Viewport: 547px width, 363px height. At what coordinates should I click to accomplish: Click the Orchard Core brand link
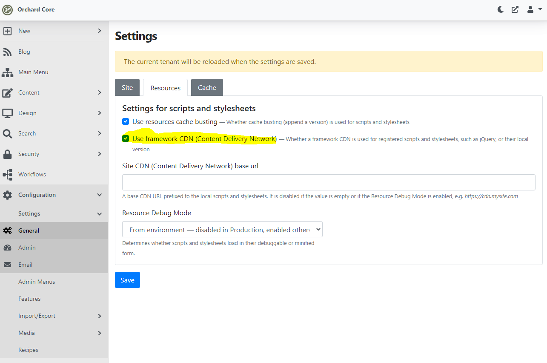pos(36,9)
